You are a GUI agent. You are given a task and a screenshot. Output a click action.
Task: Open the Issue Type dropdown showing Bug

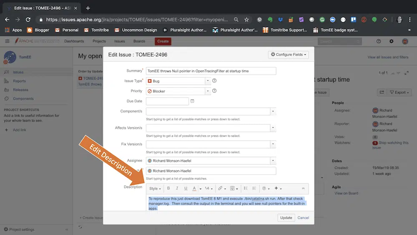tap(178, 81)
